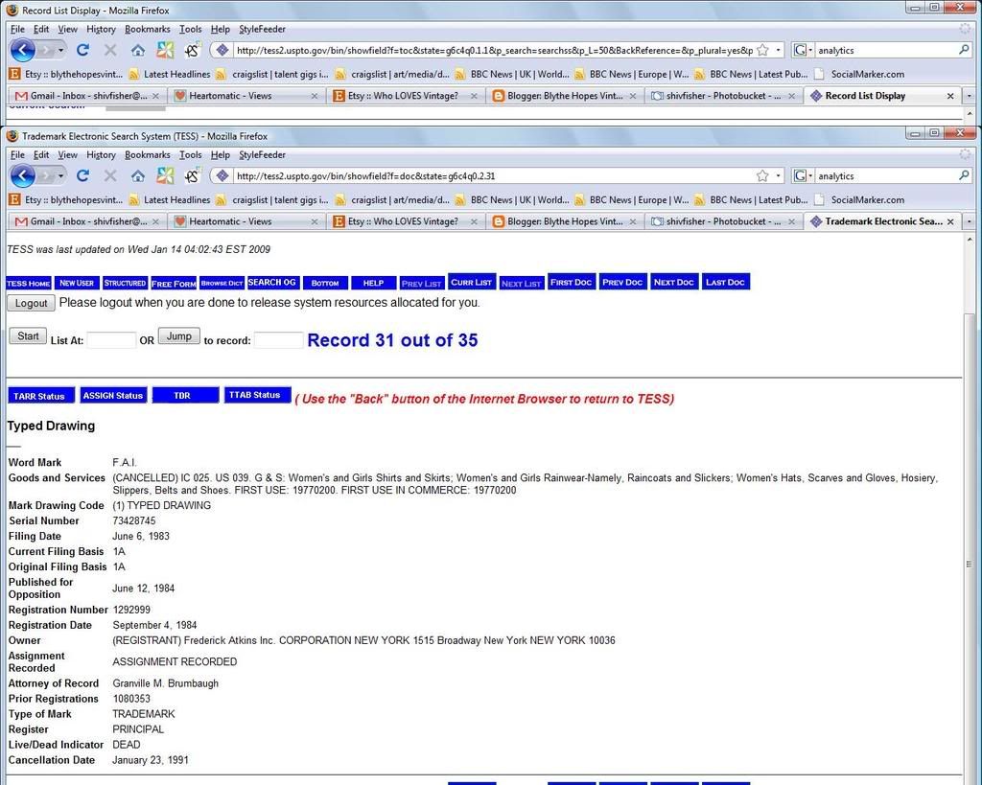This screenshot has height=785, width=982.
Task: Close the Heartomatic tab in the TESS window
Action: [315, 221]
